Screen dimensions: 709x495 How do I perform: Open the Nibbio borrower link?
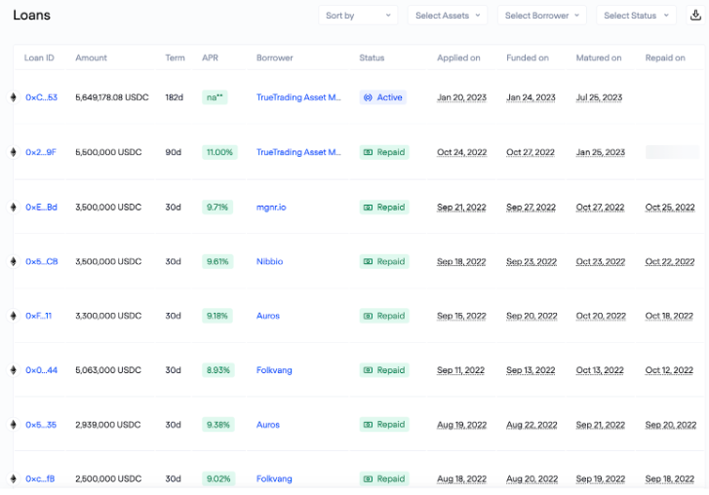[269, 261]
